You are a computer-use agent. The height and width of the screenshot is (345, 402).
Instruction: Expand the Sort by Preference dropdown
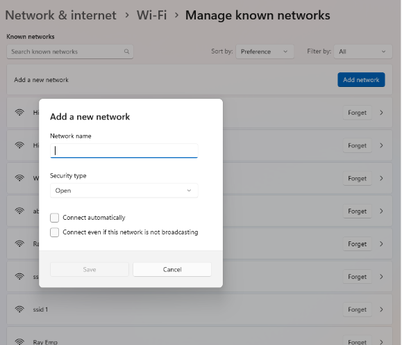click(265, 51)
